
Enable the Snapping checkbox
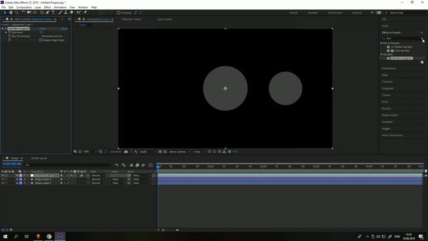118,13
